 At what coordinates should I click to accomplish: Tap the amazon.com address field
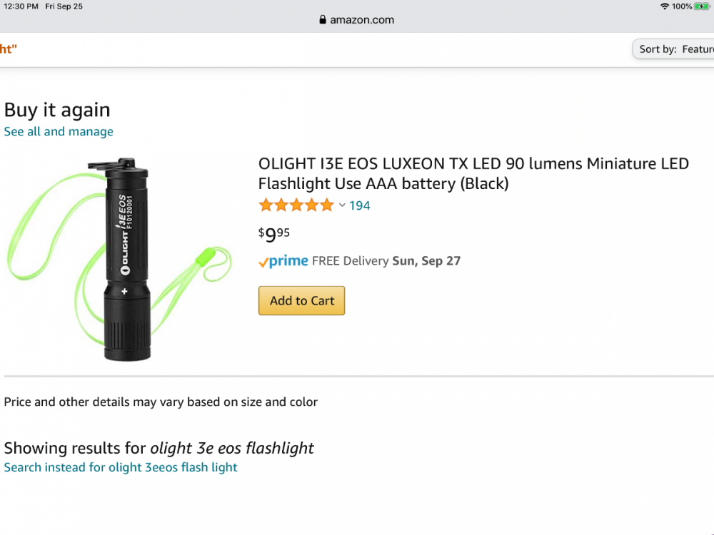click(361, 20)
